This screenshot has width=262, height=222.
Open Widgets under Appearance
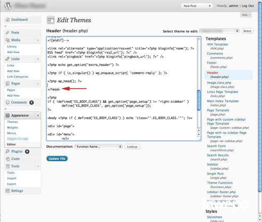(x=12, y=128)
